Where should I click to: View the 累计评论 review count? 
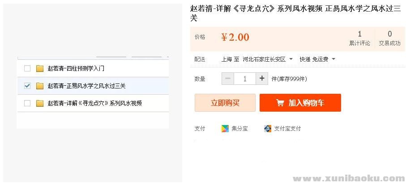[359, 38]
